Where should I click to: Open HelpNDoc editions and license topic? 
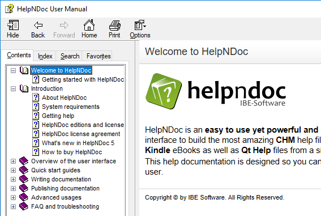click(83, 125)
